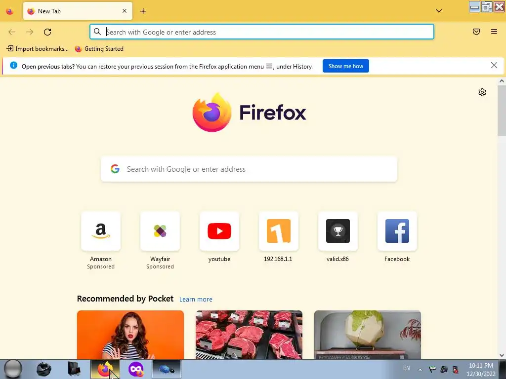Click the computer tower taskbar icon
Image resolution: width=506 pixels, height=379 pixels.
pos(74,369)
